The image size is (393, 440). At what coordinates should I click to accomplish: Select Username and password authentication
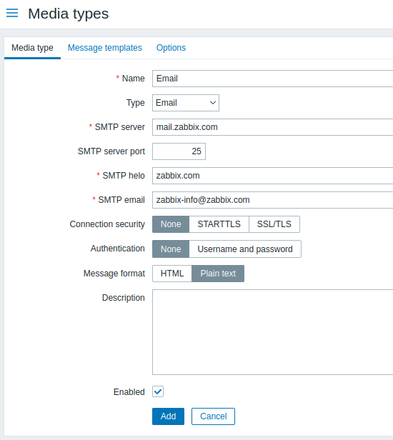click(x=245, y=249)
